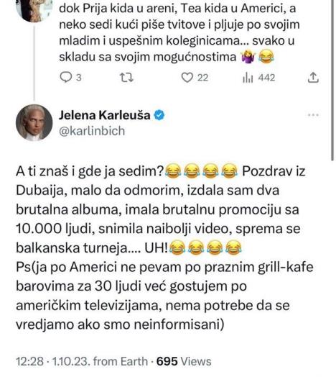Open the first tweet text about Prija
336x377 pixels.
point(179,32)
